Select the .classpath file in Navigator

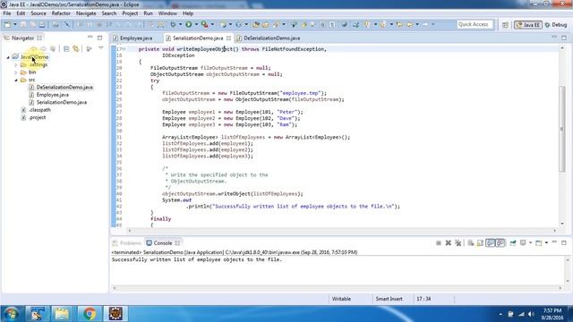pyautogui.click(x=39, y=110)
